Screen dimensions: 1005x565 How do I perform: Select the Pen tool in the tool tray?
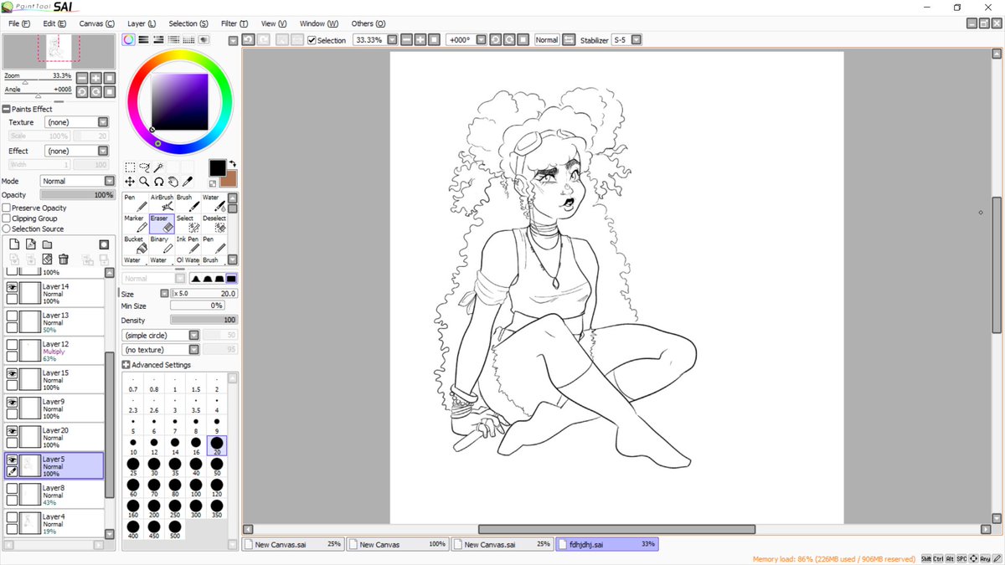tap(135, 203)
